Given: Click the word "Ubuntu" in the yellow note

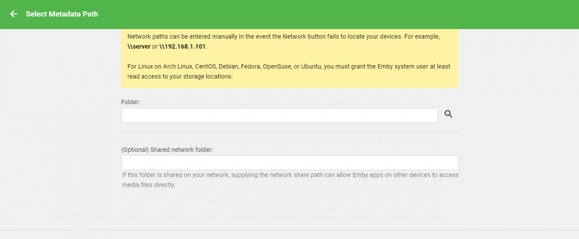Looking at the screenshot, I should [x=312, y=66].
